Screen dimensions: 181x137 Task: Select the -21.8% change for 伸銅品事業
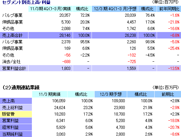coord(174,22)
